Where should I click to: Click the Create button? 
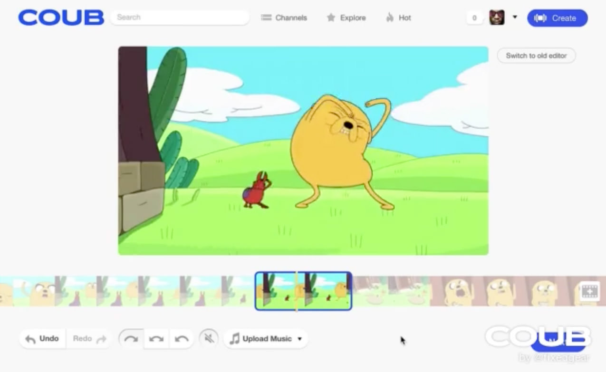557,18
